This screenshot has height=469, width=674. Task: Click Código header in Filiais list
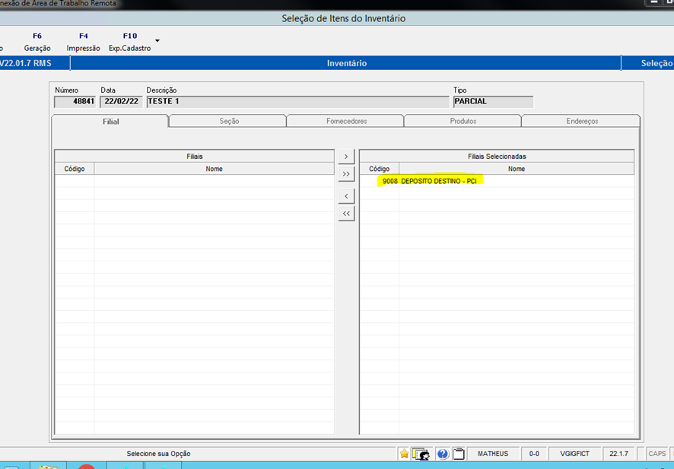pos(75,169)
